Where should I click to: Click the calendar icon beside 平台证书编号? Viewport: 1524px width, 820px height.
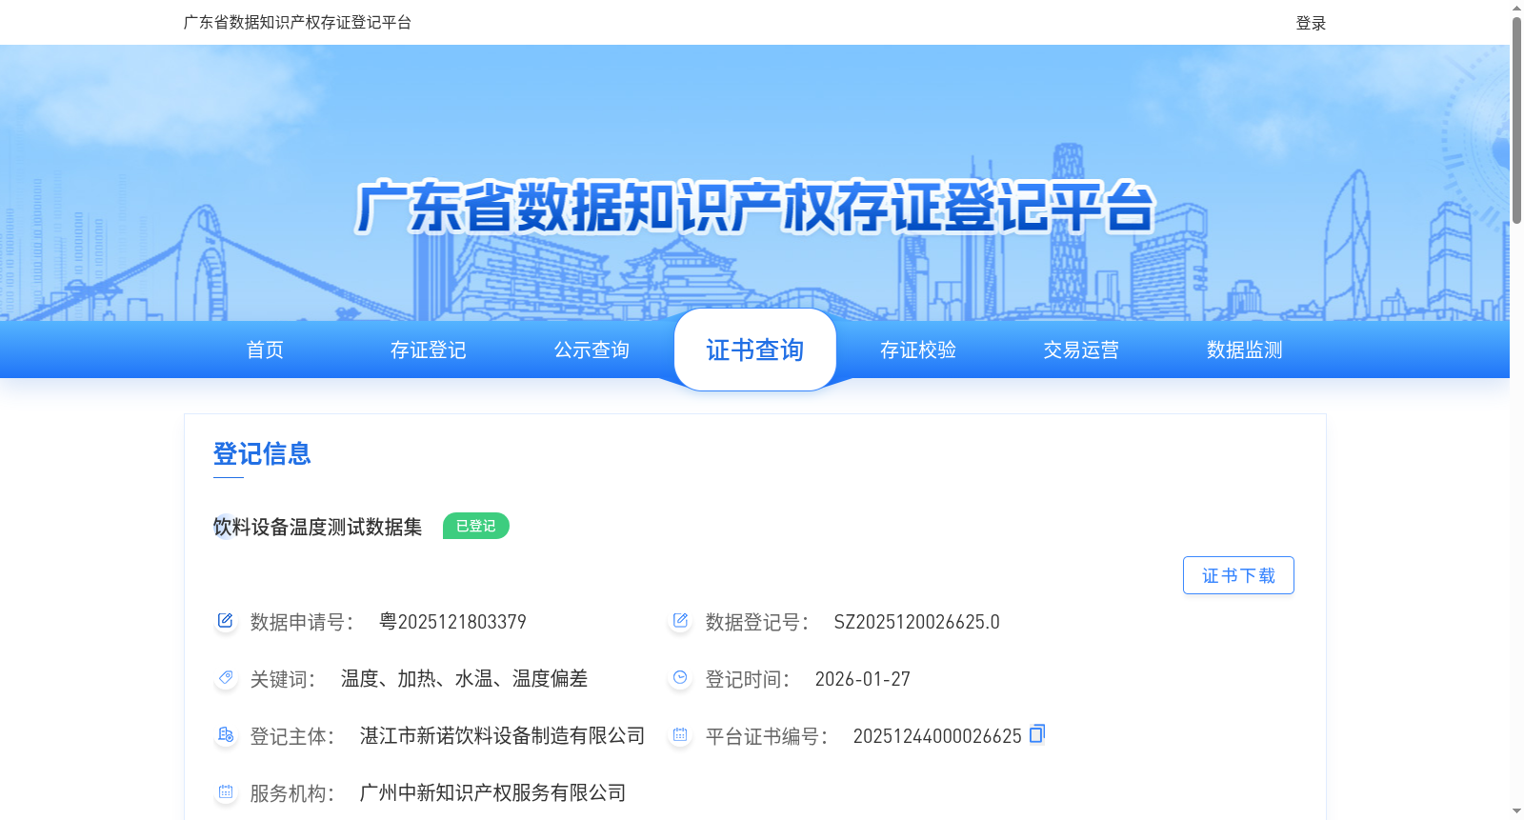pos(680,735)
